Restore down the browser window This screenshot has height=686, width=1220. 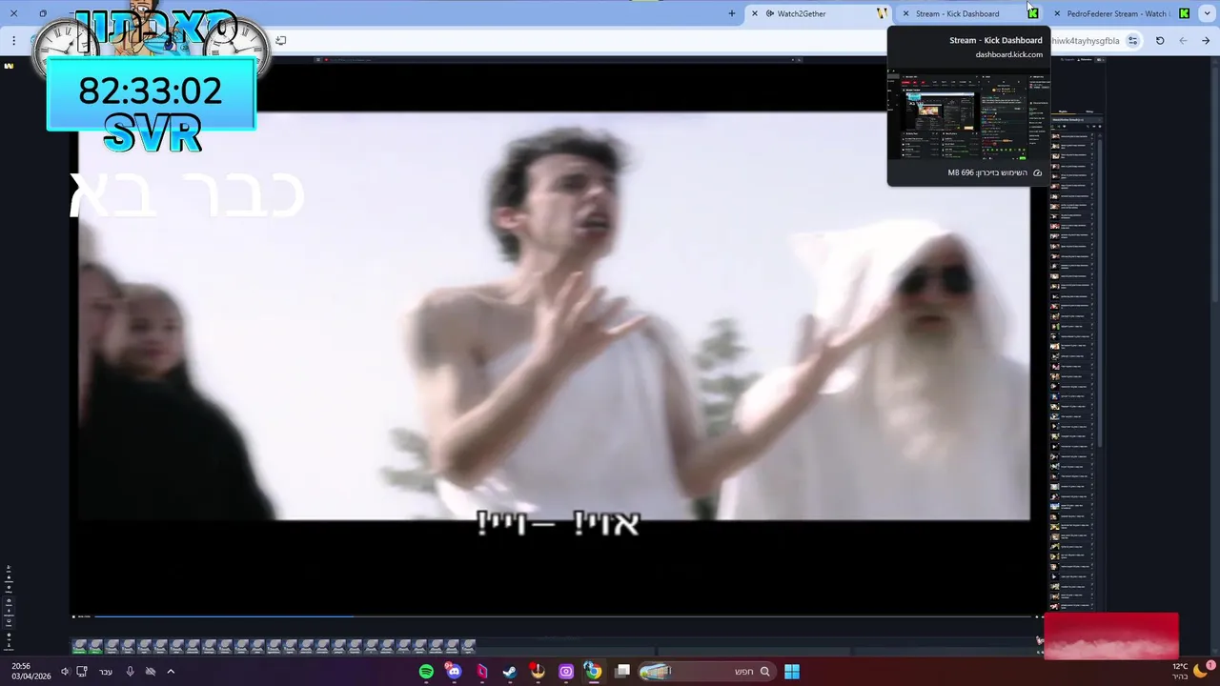[43, 13]
